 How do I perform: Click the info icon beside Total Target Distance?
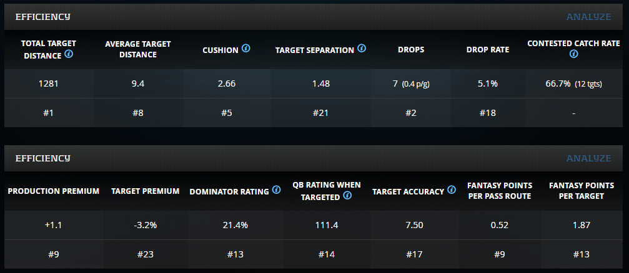(69, 54)
